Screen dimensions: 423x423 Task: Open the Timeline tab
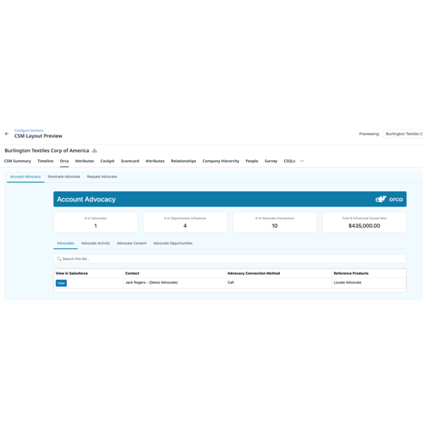45,161
